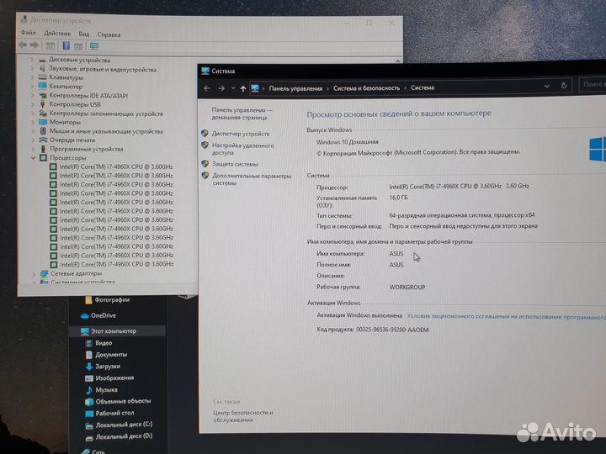Open recent locations dropdown in Система window
Viewport: 606px width, 454px height.
(232, 88)
